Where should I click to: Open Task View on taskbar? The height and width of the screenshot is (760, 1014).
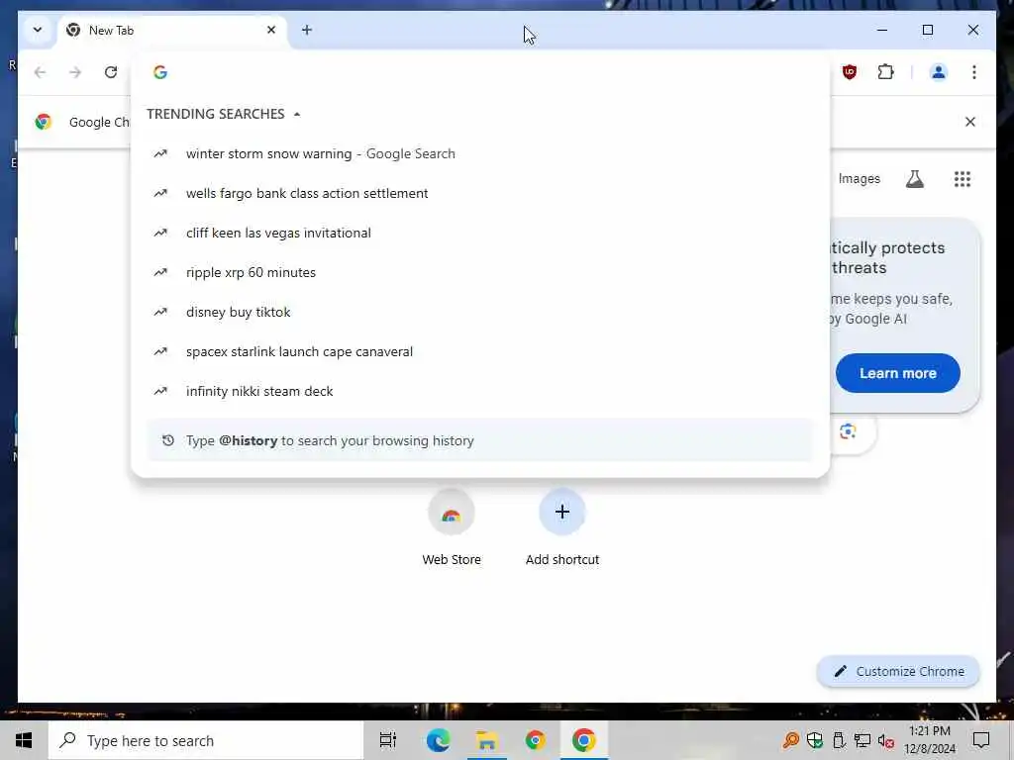387,740
